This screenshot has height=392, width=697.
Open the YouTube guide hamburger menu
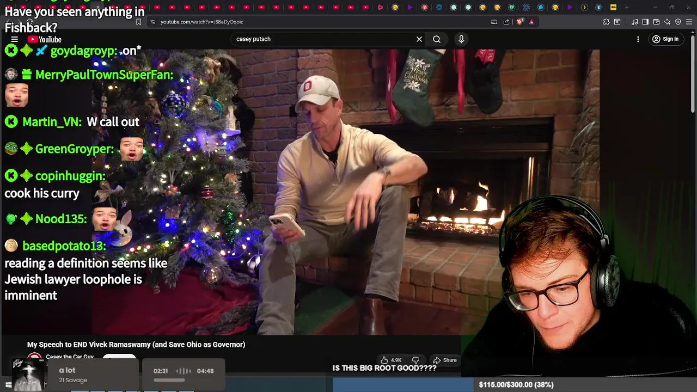(x=15, y=39)
